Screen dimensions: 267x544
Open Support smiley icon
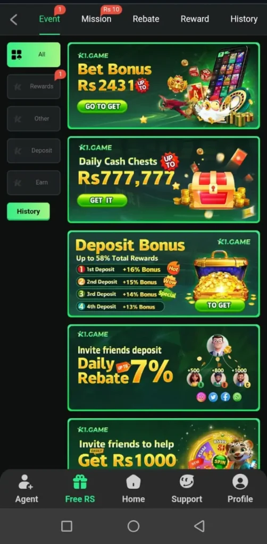[x=187, y=481]
